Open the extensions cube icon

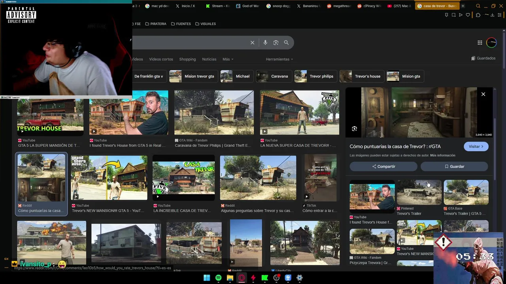pos(478,15)
